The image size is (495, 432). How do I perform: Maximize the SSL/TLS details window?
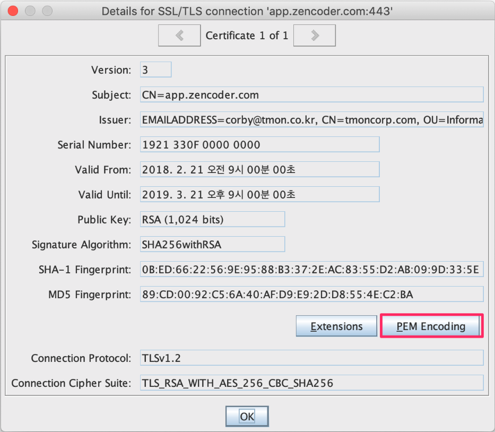pos(47,11)
